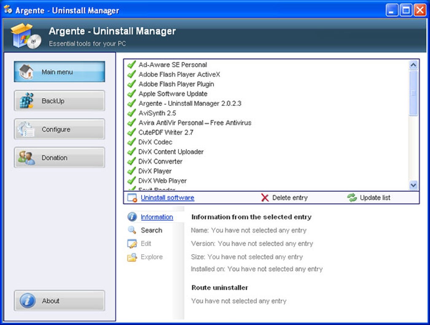Open the BackUp section

(x=59, y=101)
